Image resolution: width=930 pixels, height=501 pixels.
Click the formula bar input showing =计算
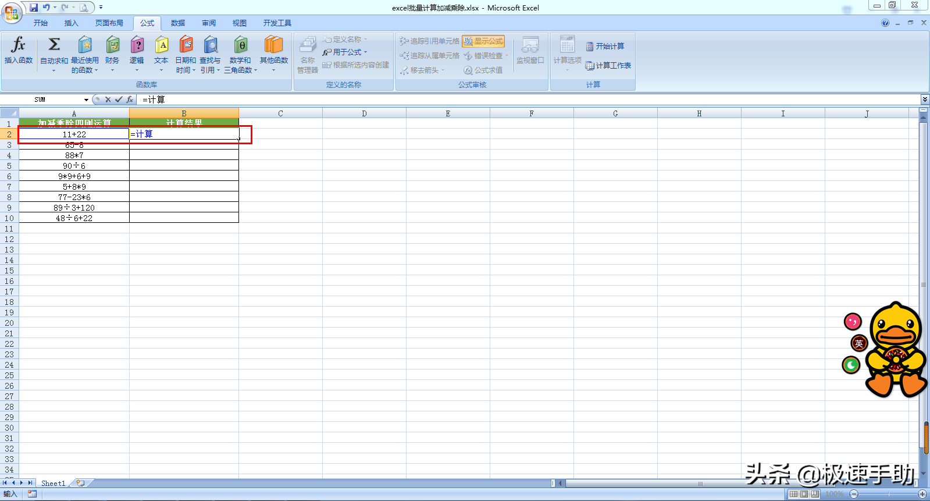[529, 100]
